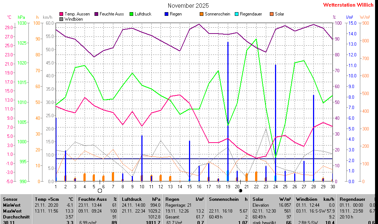Screen dimensions: 378x224
Task: Click day 10 on the horizontal axis
Action: click(x=142, y=186)
